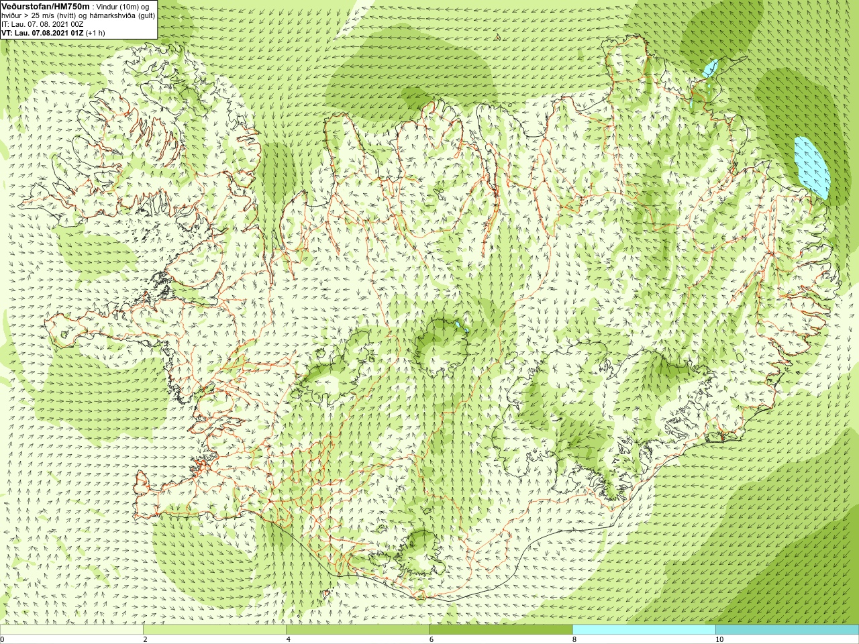This screenshot has width=859, height=644.
Task: Click the legend label '6'
Action: [431, 639]
